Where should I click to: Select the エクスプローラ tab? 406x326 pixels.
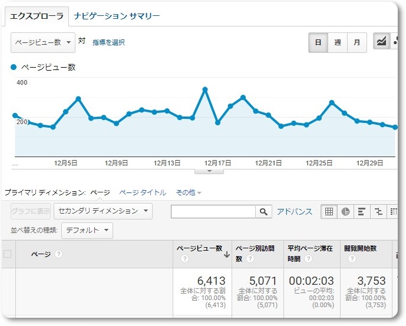pos(37,16)
